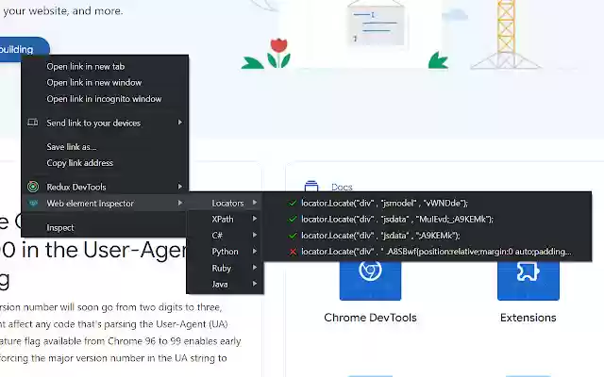Expand the Send link to your devices arrow
Image resolution: width=604 pixels, height=377 pixels.
point(180,123)
